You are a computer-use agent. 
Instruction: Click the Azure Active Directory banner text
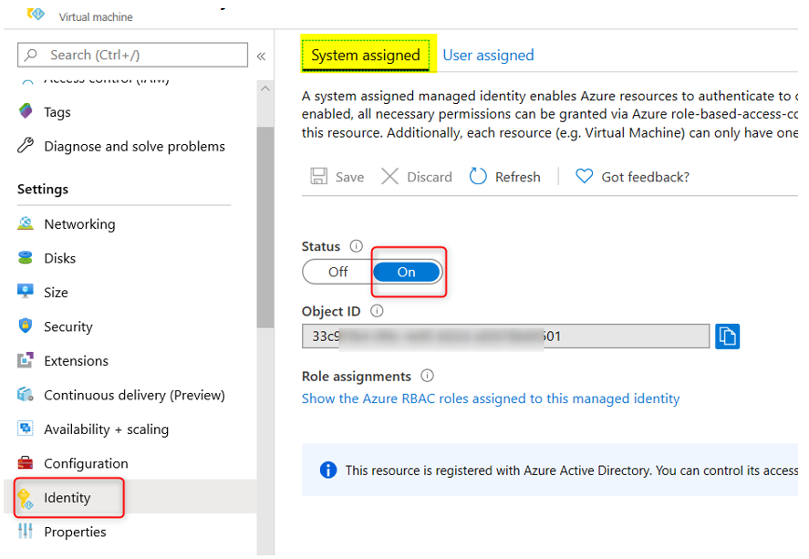point(572,470)
